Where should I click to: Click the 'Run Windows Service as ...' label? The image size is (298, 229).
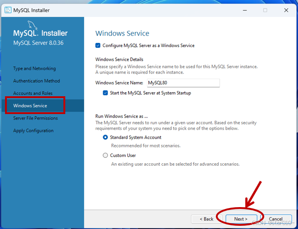(122, 116)
